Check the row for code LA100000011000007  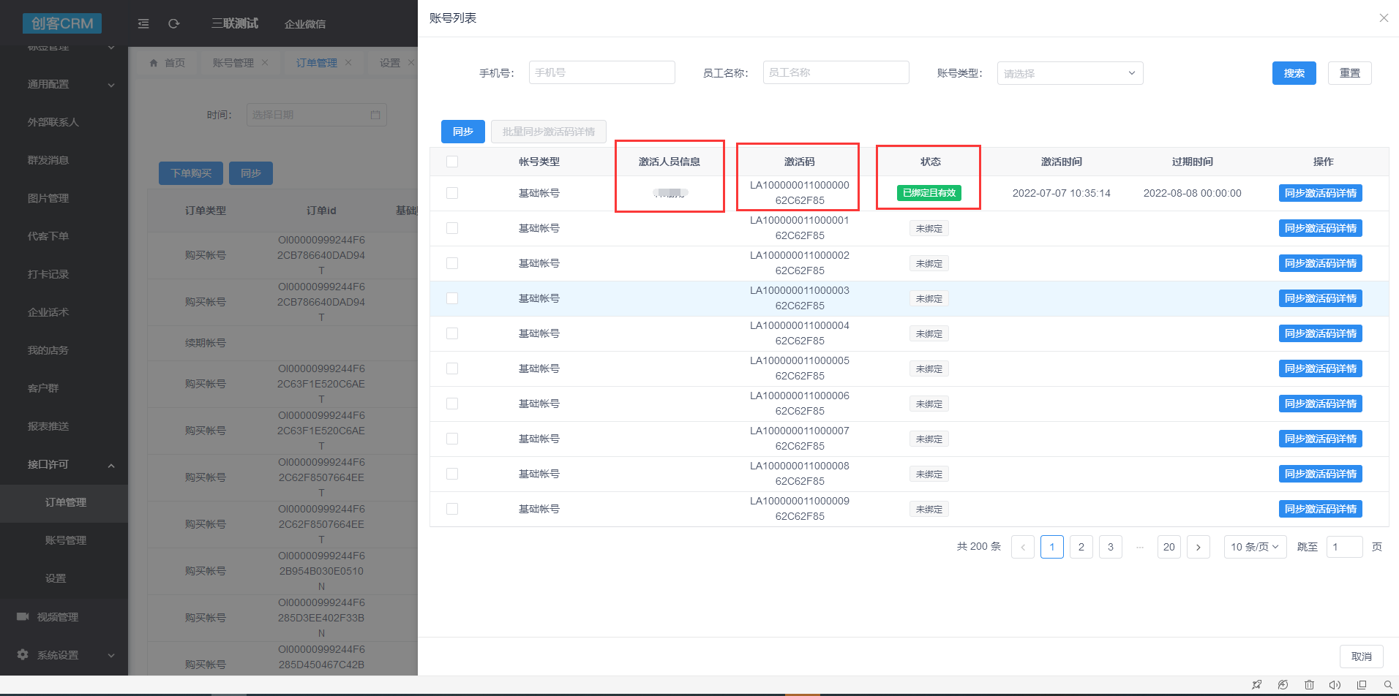pyautogui.click(x=452, y=439)
